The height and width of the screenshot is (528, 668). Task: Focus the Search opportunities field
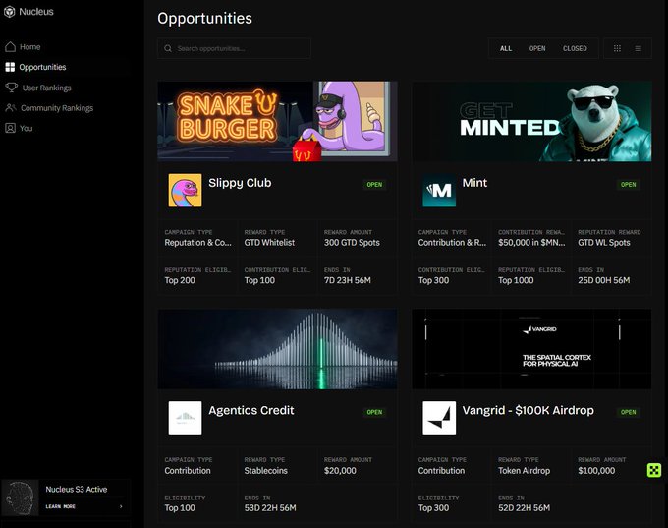235,48
